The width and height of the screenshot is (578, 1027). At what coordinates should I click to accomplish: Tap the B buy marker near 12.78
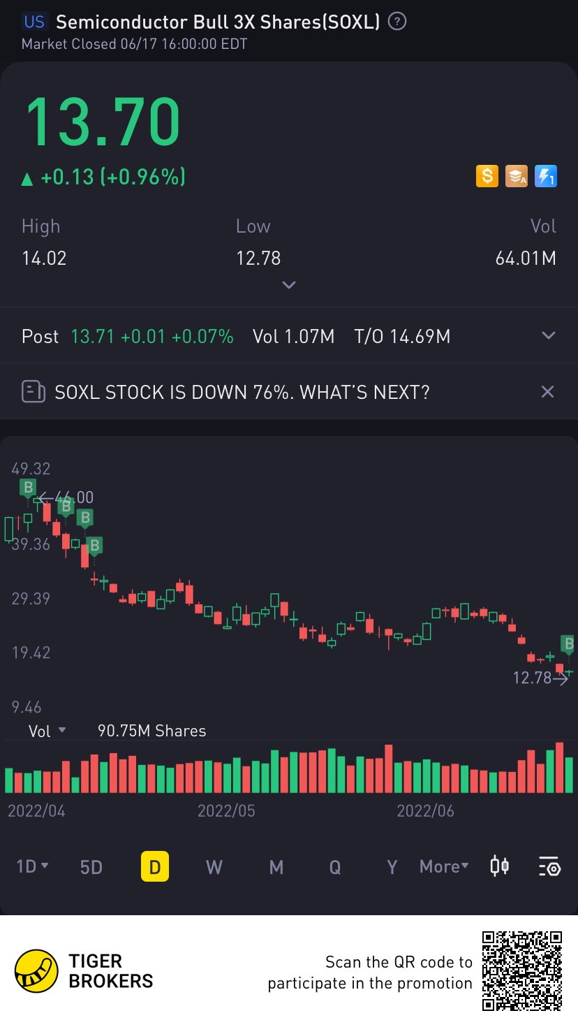pyautogui.click(x=568, y=643)
